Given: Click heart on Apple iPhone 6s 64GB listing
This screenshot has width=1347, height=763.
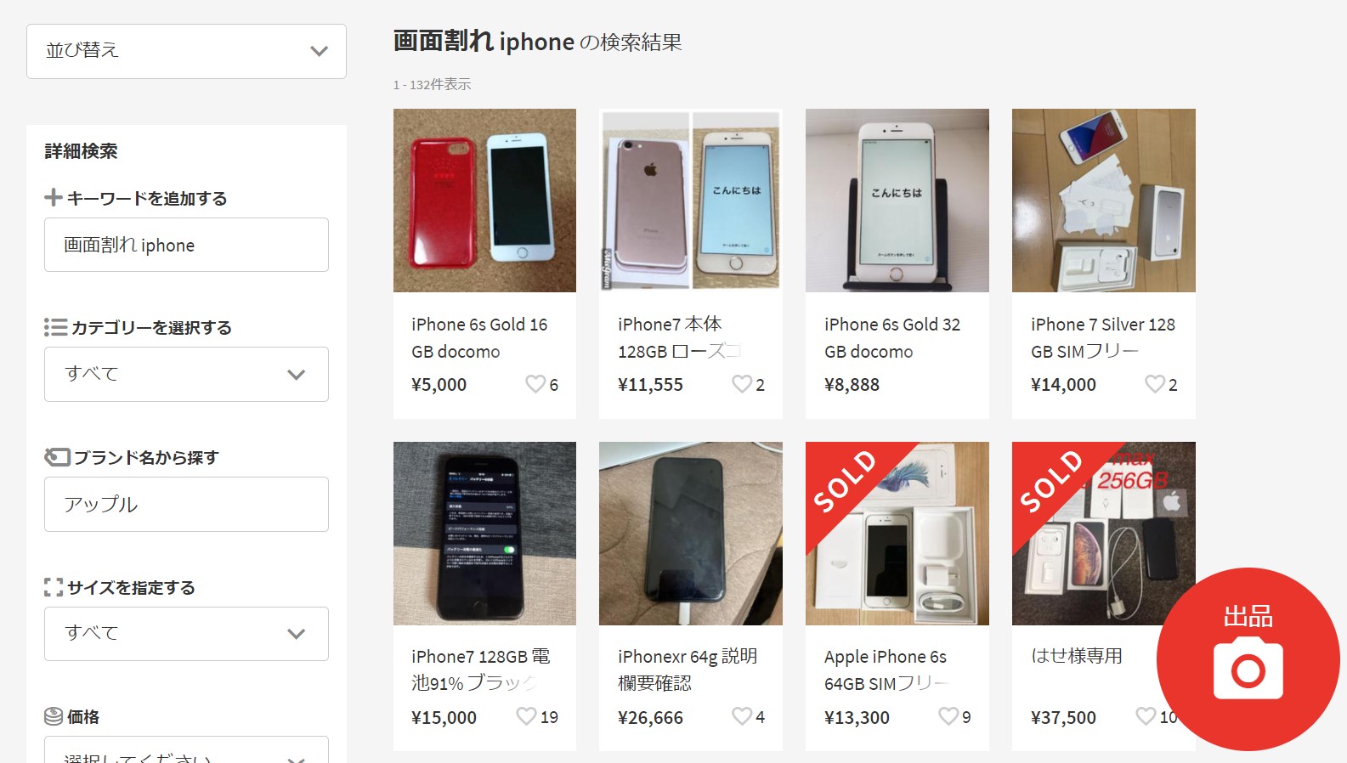Looking at the screenshot, I should (948, 716).
